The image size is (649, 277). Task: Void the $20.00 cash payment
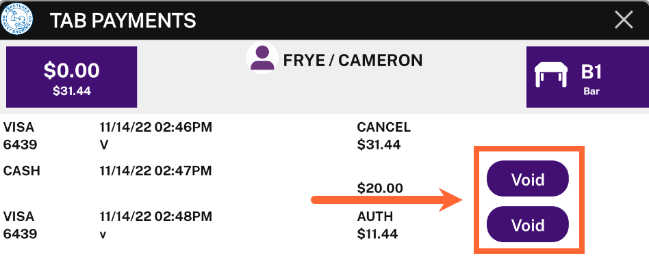[528, 179]
